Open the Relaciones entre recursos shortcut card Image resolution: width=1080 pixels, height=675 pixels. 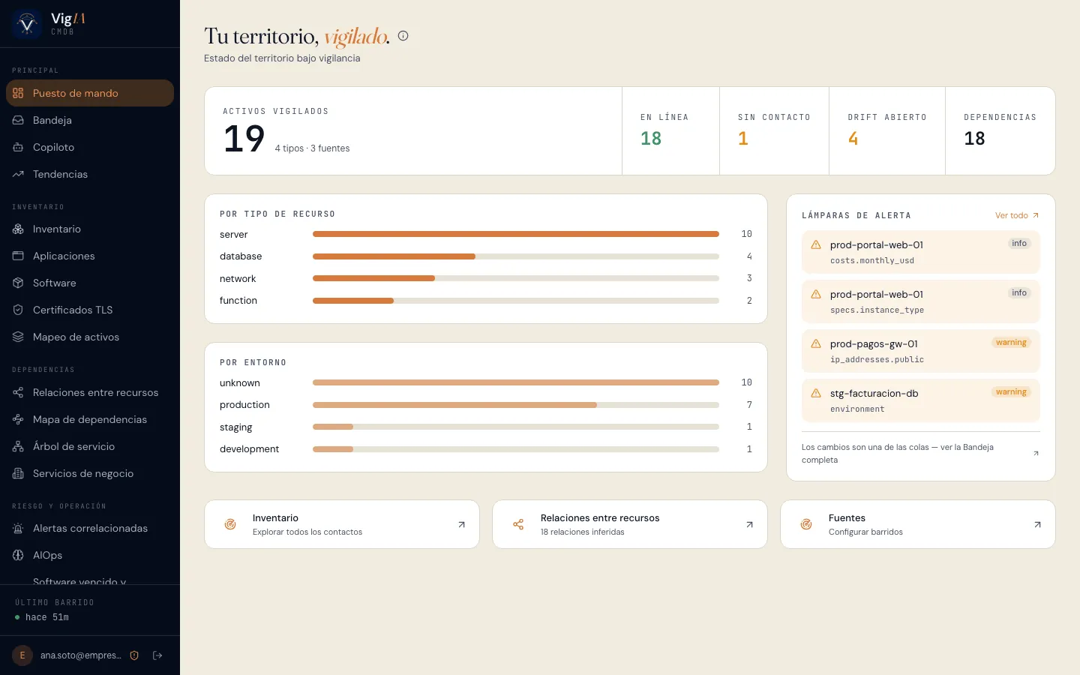[x=630, y=524]
